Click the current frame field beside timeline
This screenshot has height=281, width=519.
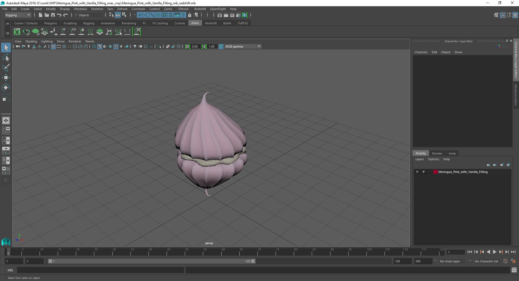click(456, 252)
